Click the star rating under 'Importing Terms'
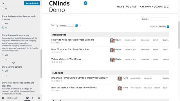180x101 pixels. tap(57, 81)
